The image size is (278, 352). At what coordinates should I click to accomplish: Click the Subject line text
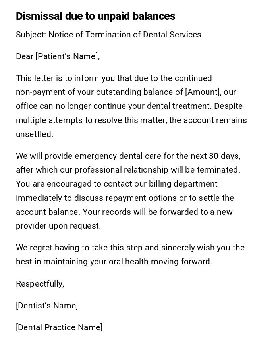coord(108,35)
